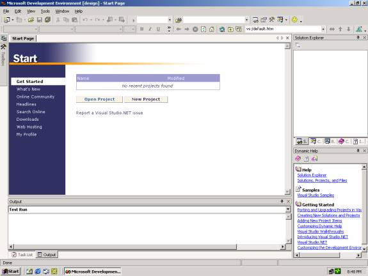Image resolution: width=368 pixels, height=276 pixels.
Task: Expand the Test Run output dropdown
Action: pos(288,210)
